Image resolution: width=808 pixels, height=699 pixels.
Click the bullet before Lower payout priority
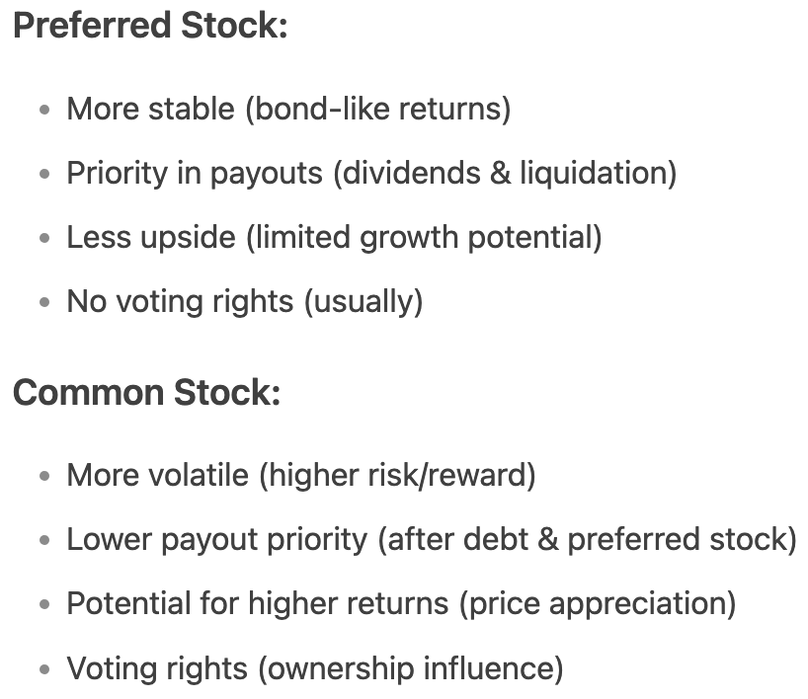pos(44,540)
